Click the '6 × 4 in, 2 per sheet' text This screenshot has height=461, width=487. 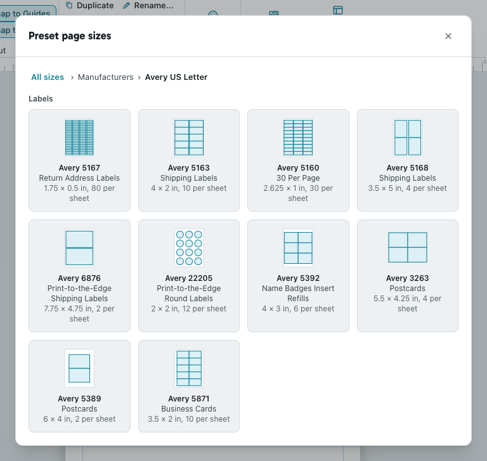pyautogui.click(x=79, y=419)
